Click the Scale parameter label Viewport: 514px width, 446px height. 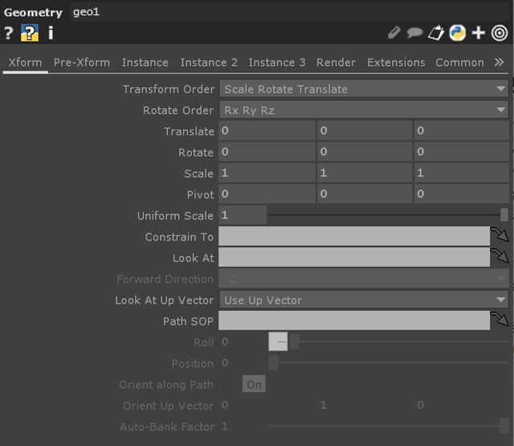[x=198, y=173]
